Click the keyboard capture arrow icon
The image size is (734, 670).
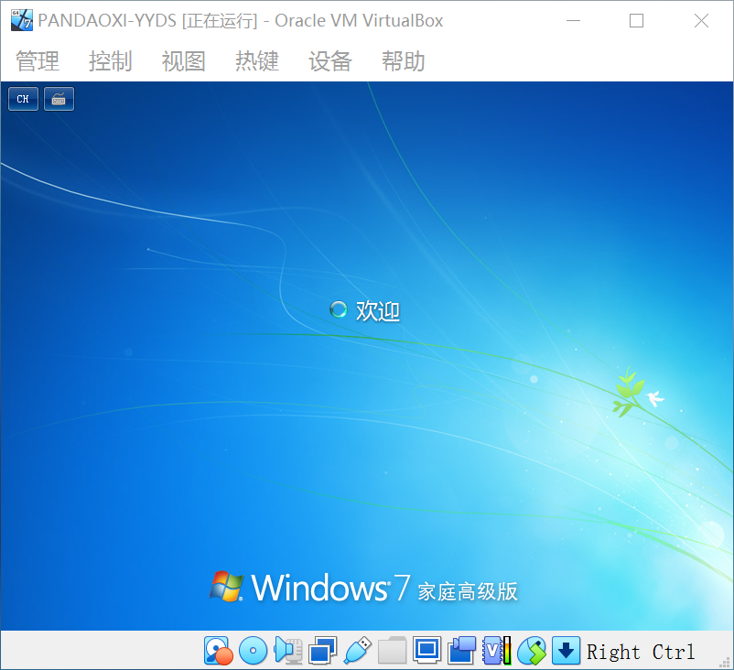coord(566,651)
